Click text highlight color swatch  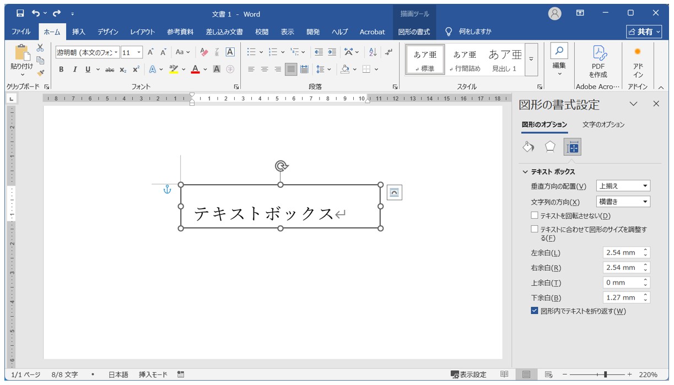coord(173,69)
